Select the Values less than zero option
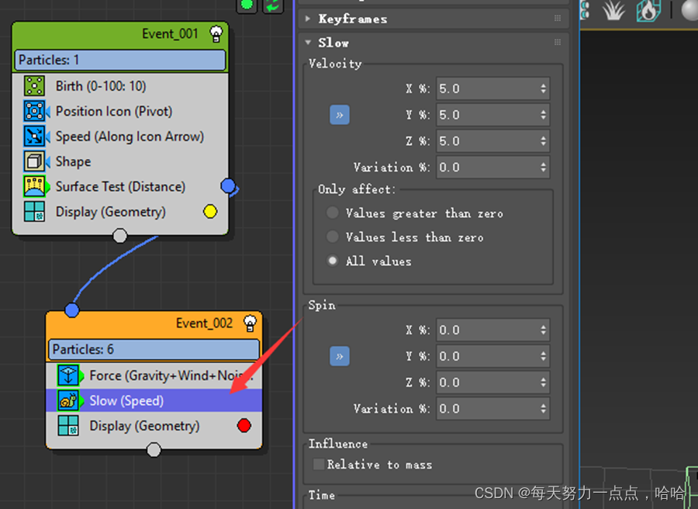The width and height of the screenshot is (698, 509). tap(333, 237)
